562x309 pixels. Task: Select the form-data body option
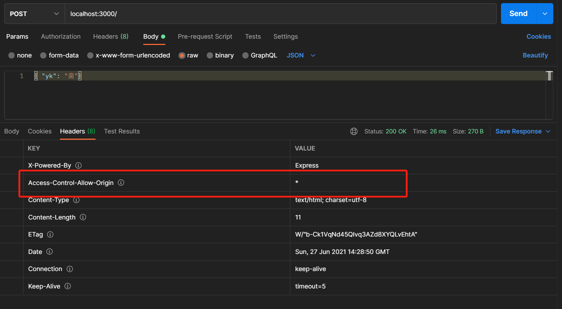click(59, 55)
